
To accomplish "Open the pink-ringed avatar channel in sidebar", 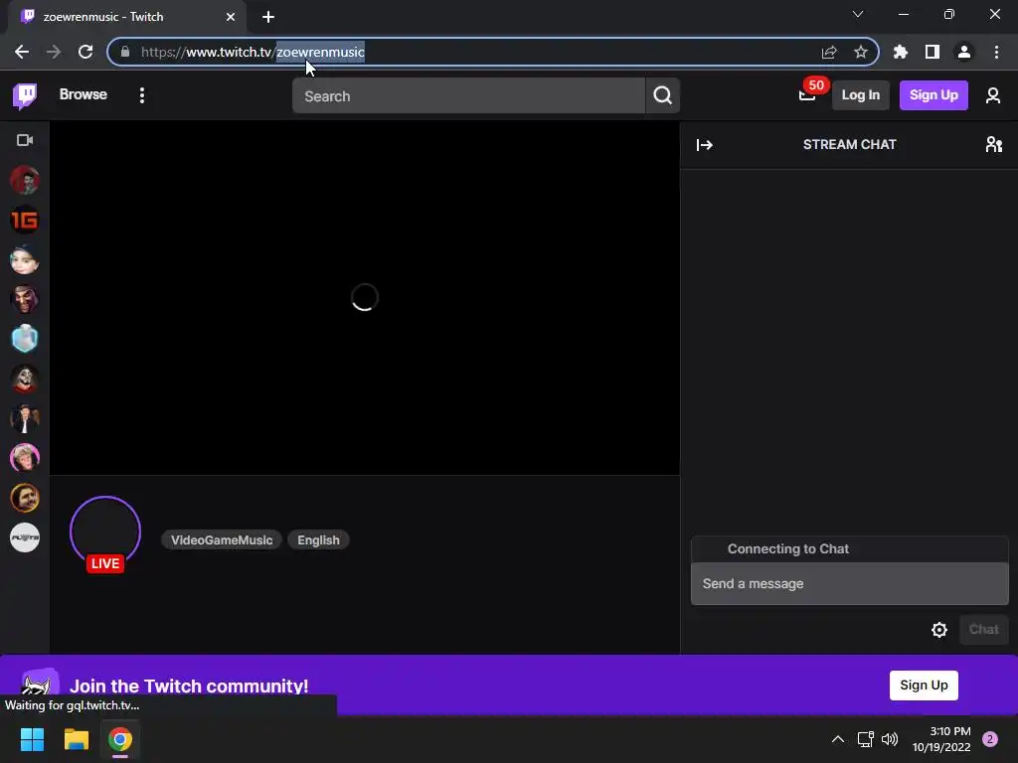I will 25,458.
